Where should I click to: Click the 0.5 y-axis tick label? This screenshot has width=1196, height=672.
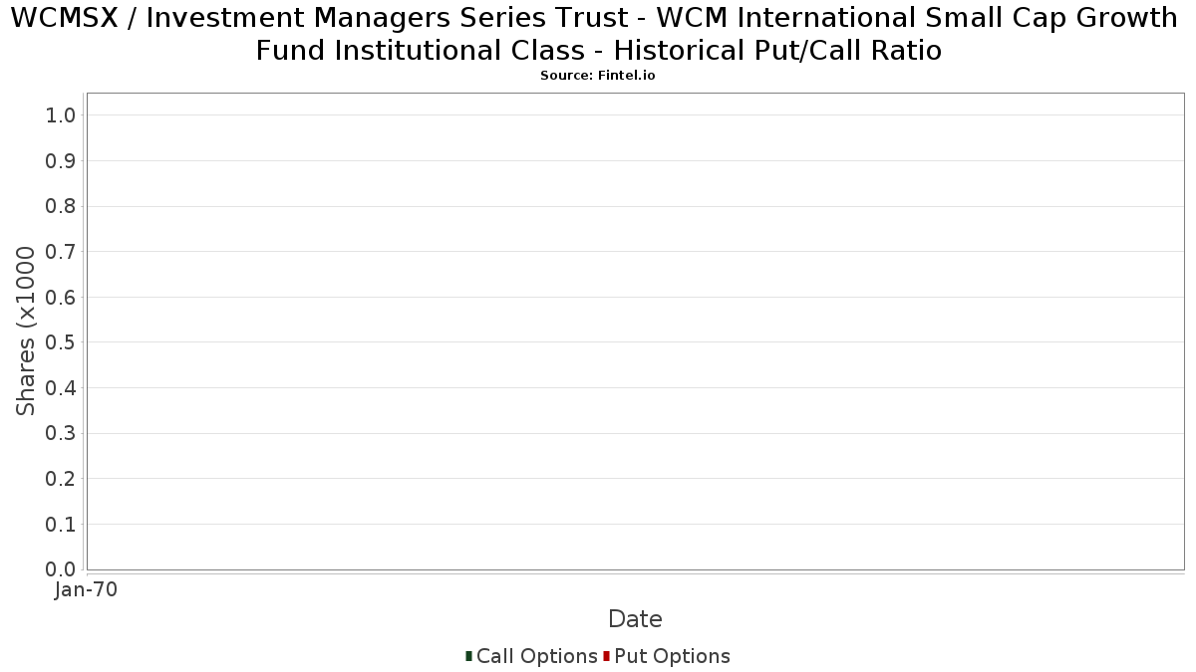point(61,342)
